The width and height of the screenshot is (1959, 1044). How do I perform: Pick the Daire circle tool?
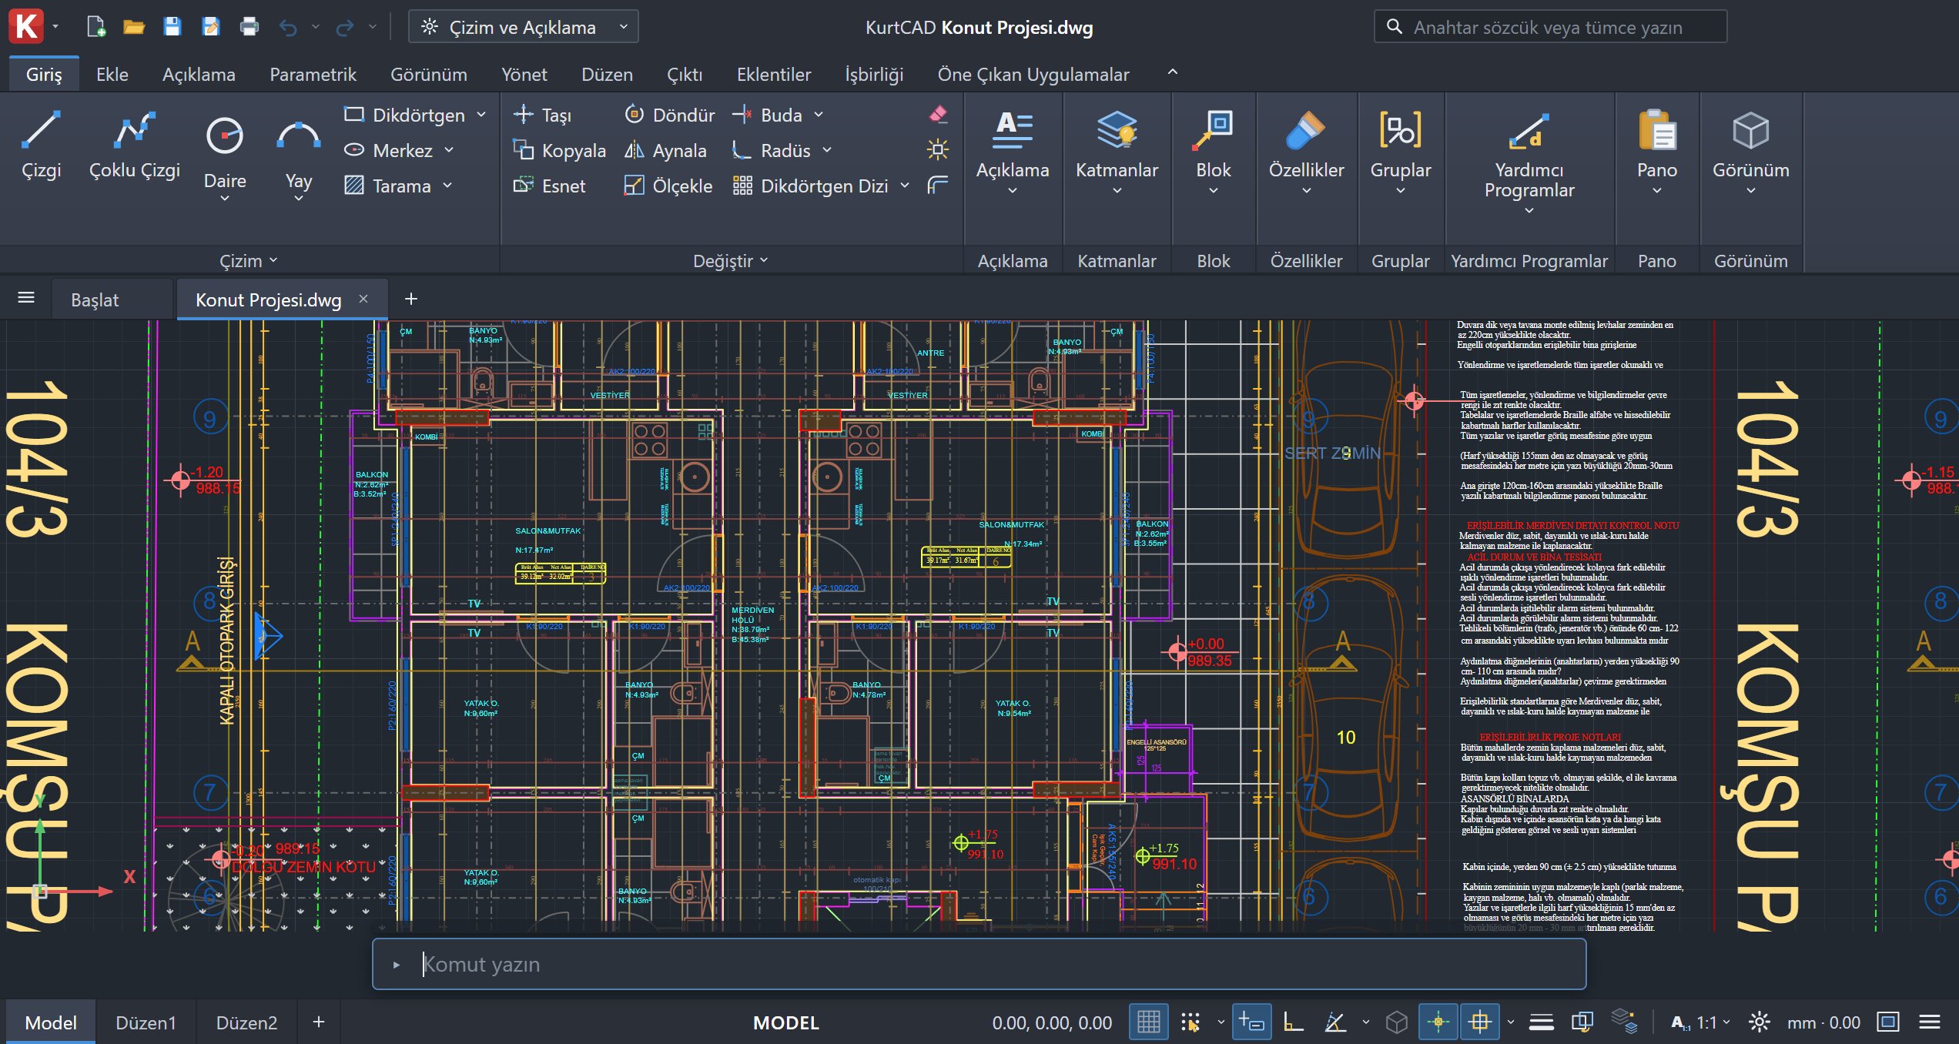(225, 156)
